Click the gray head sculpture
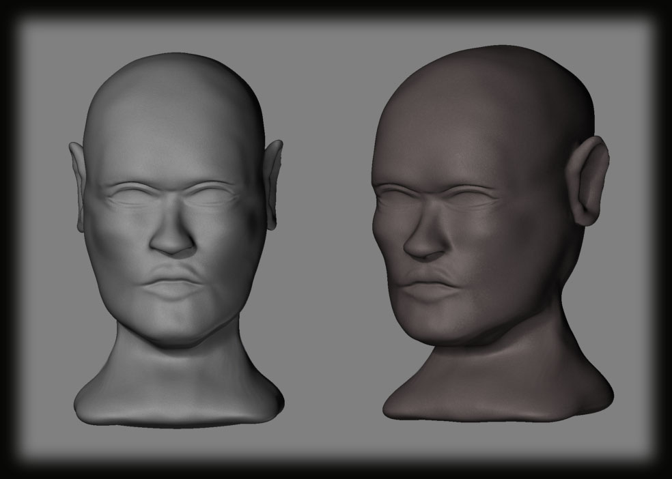The image size is (672, 479). click(x=171, y=205)
